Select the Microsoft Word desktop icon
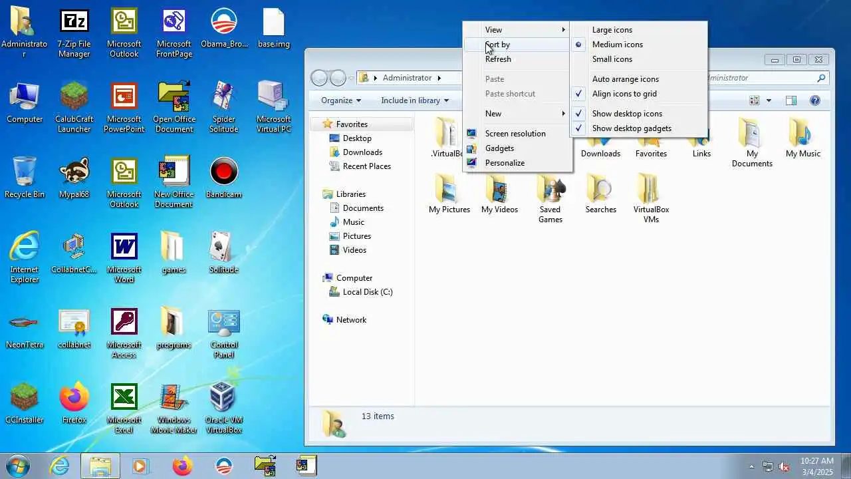This screenshot has width=851, height=479. pos(124,258)
